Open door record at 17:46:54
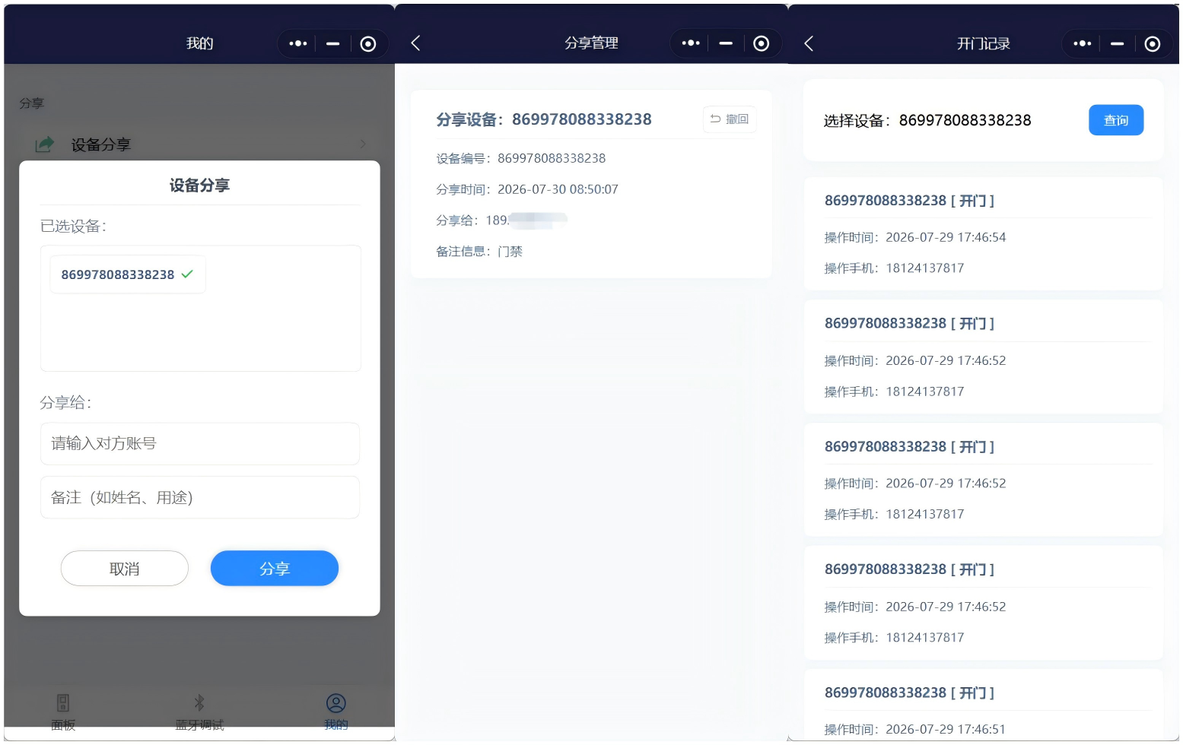Screen dimensions: 1183x745 pos(984,234)
